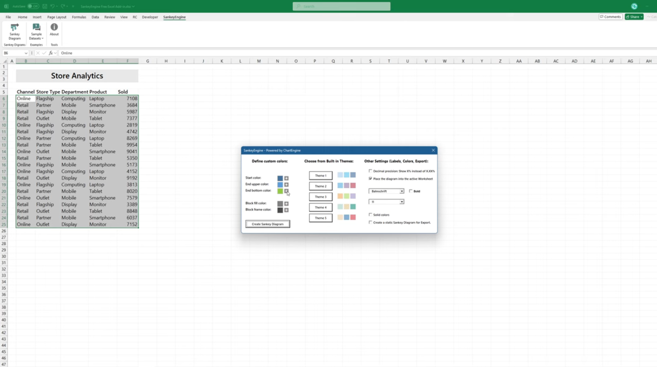Launch the Sankey Diagram ribbon tool

click(14, 31)
